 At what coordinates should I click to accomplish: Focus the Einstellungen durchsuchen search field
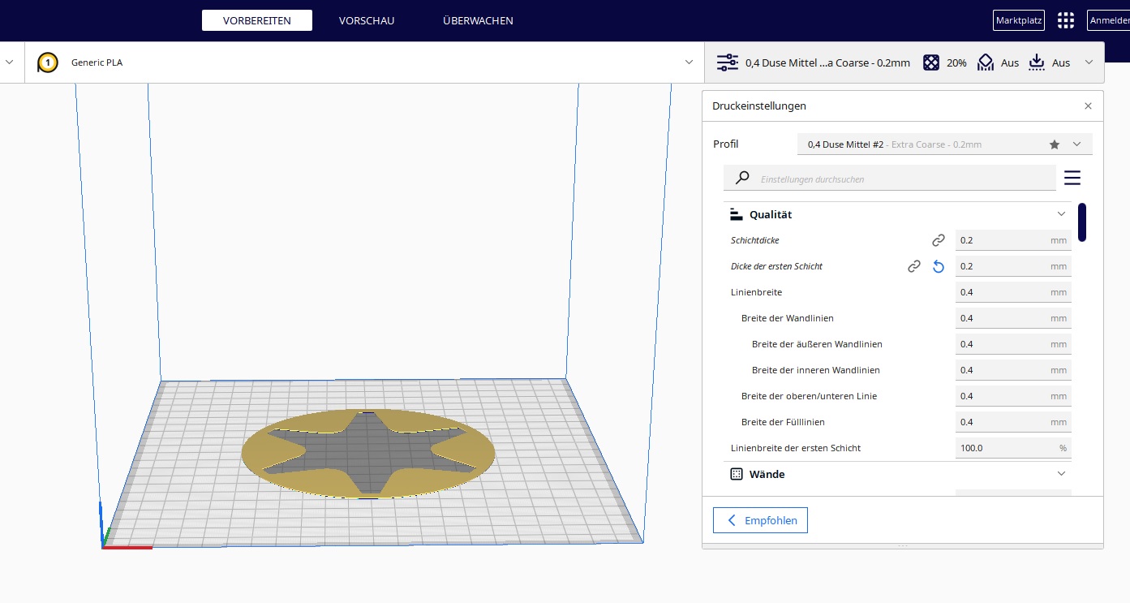tap(890, 179)
